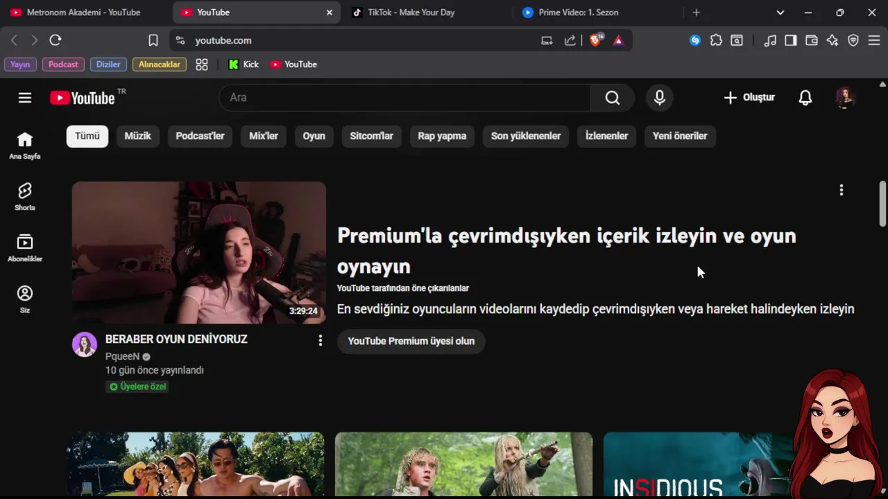Select the Mix'ler filter chip
Image resolution: width=888 pixels, height=499 pixels.
[264, 136]
